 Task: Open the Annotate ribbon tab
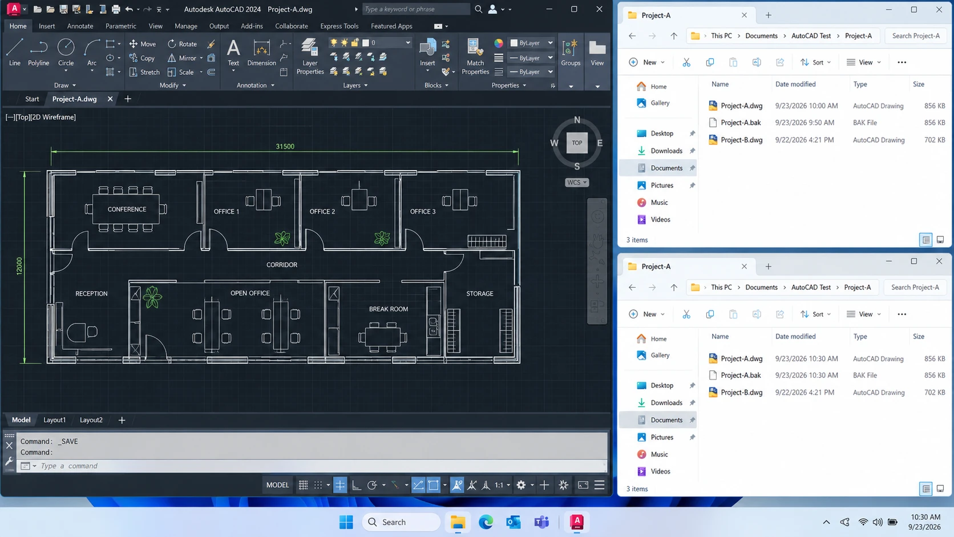pos(80,26)
